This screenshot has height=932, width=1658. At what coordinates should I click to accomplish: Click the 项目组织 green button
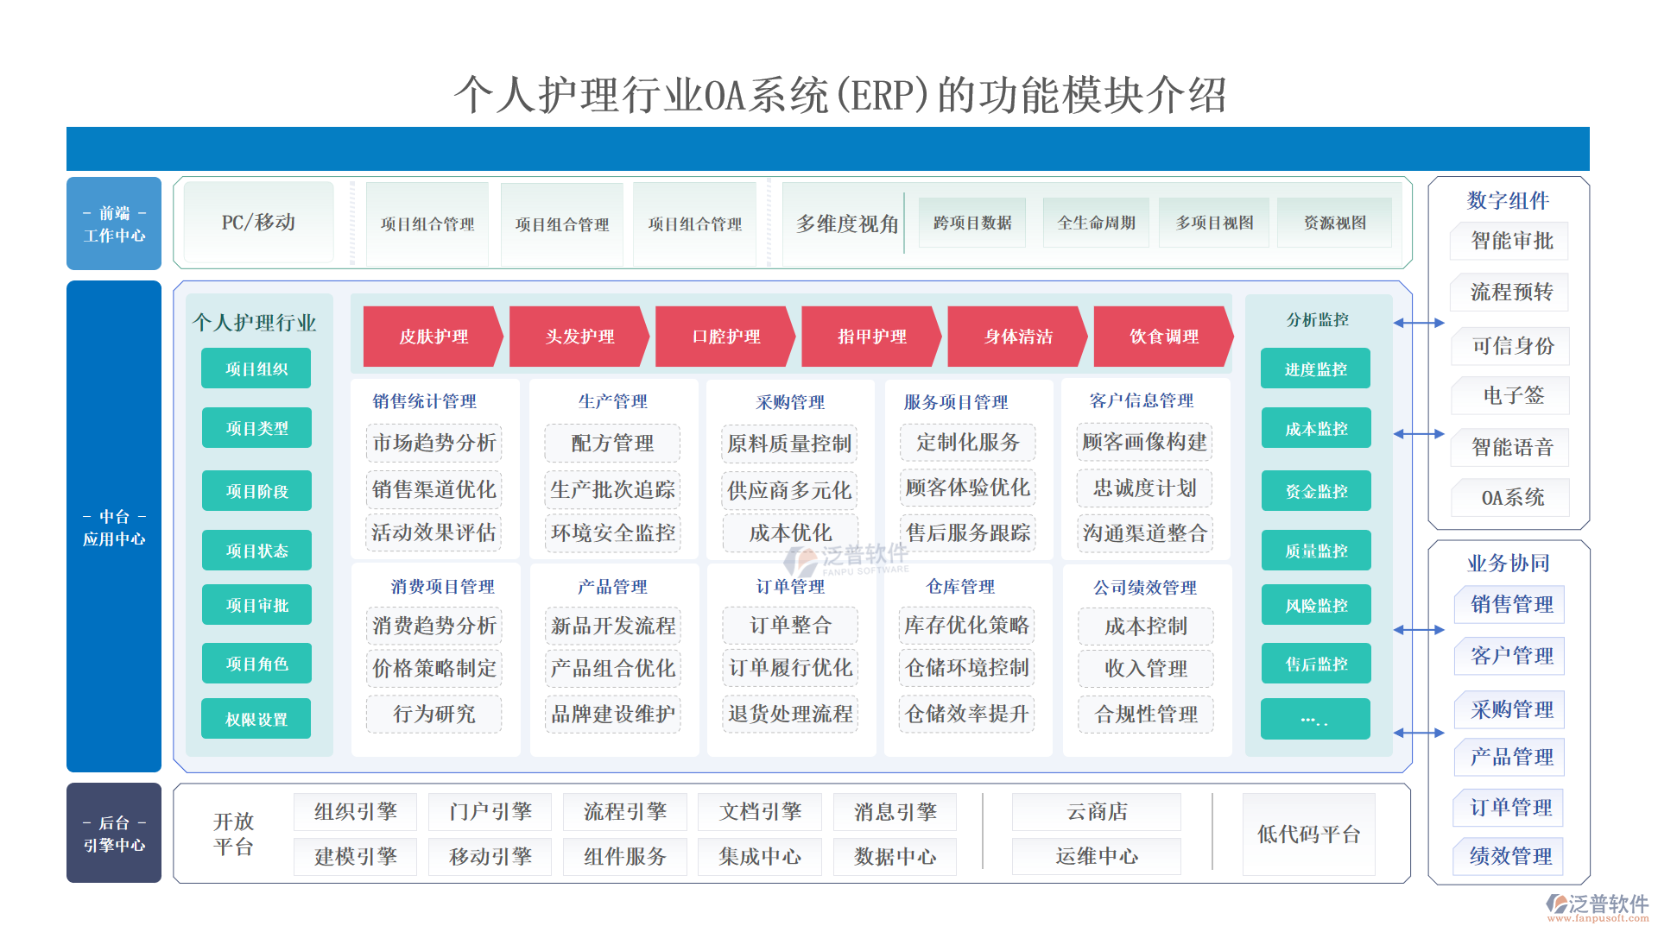coord(256,369)
